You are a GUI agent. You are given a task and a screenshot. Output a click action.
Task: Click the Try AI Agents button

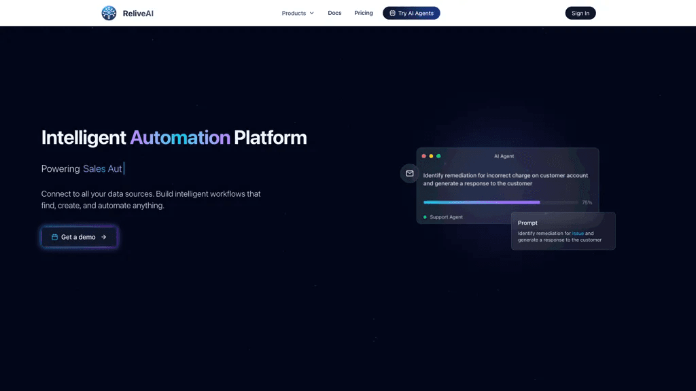[411, 14]
